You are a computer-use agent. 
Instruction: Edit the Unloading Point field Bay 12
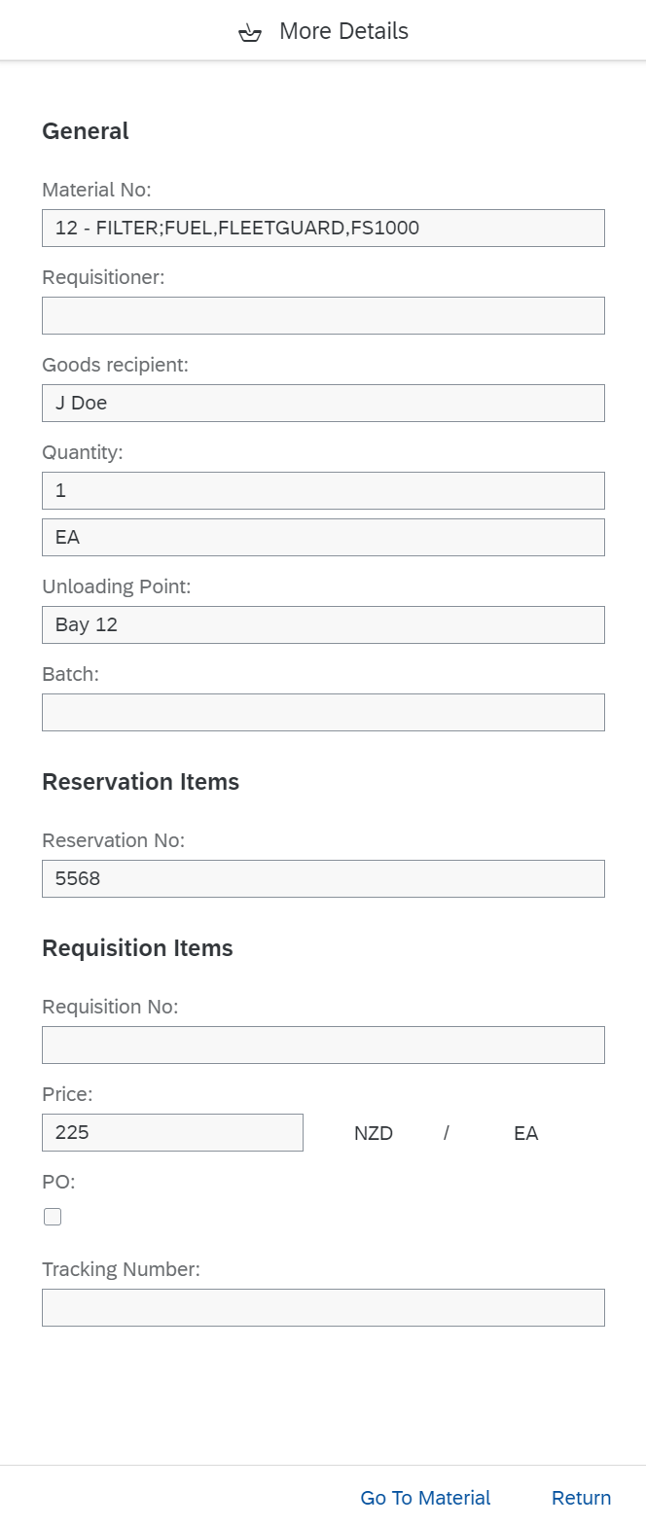point(323,624)
